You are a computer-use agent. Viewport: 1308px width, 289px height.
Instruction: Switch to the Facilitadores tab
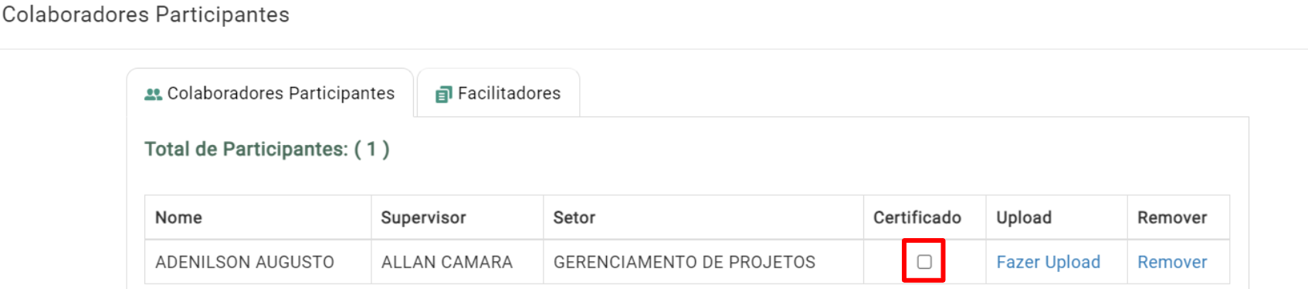(x=498, y=93)
